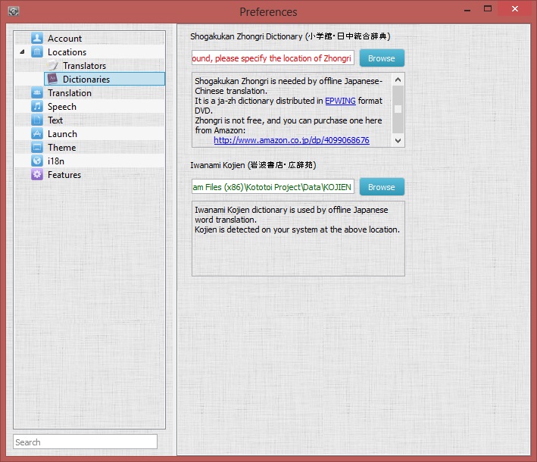Open the Amazon purchase link for Zhongri
The image size is (537, 462).
292,140
